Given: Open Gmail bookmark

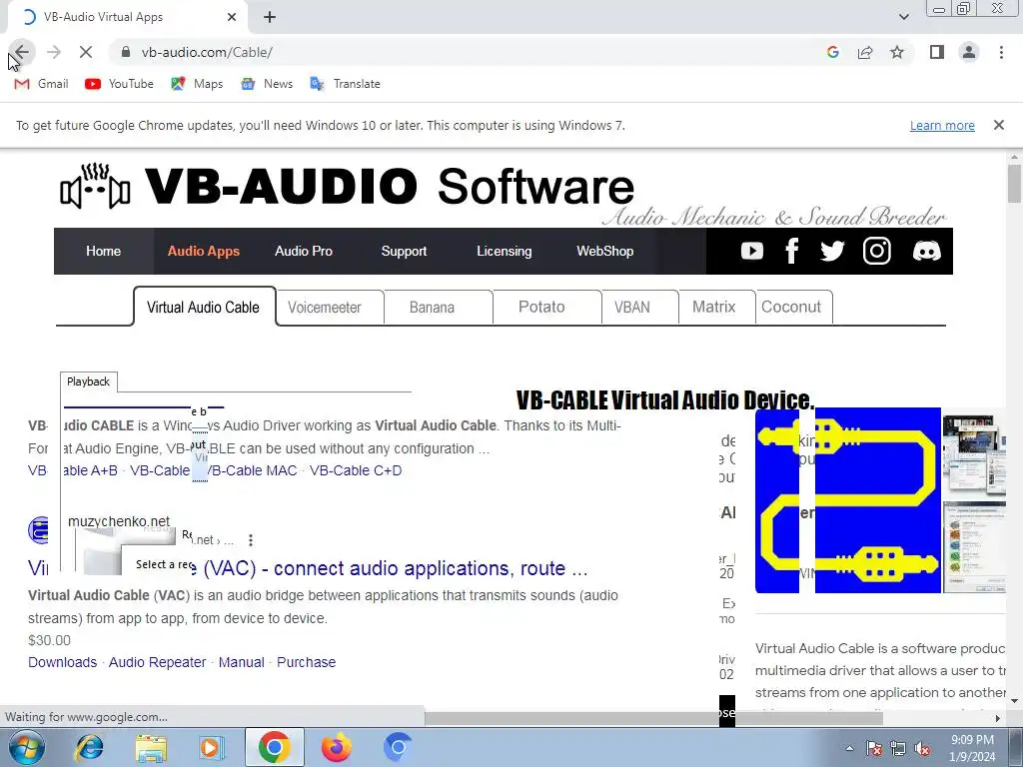Looking at the screenshot, I should tap(41, 84).
